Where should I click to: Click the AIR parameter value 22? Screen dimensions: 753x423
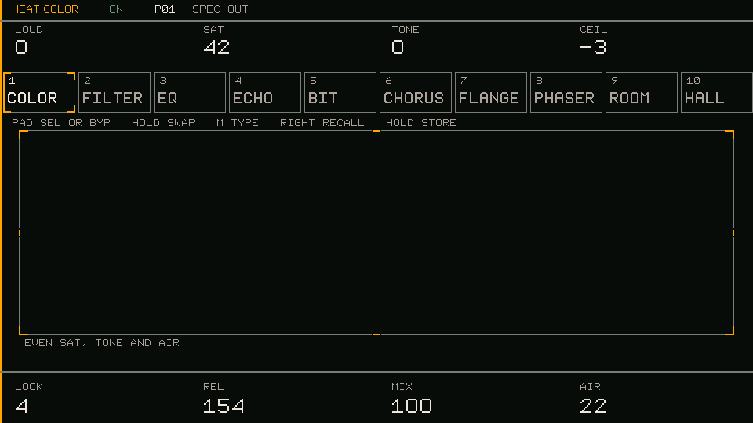[593, 407]
